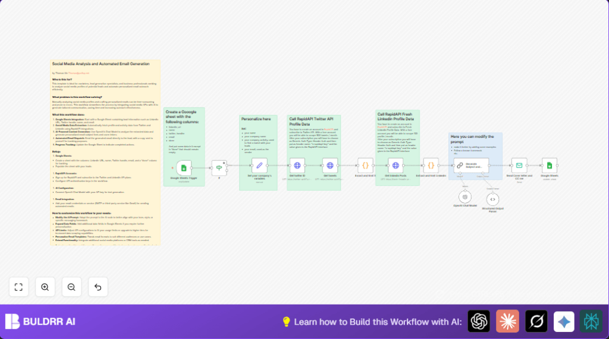The height and width of the screenshot is (339, 609).
Task: Select the yellow Social Media Analysis sticky note
Action: pyautogui.click(x=105, y=153)
